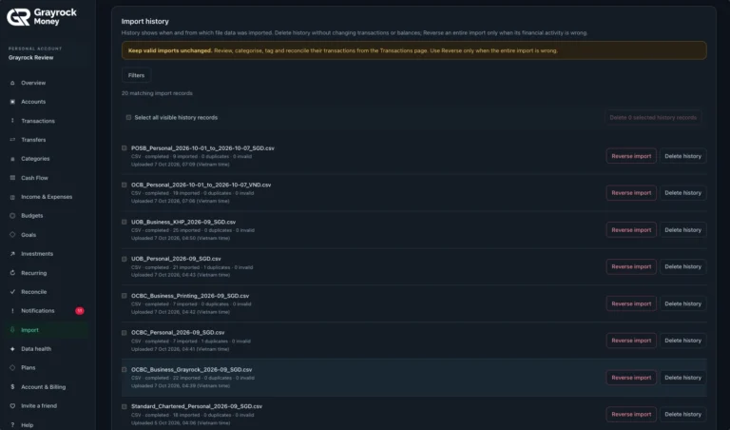This screenshot has height=430, width=730.
Task: Click filename OCBC_Business_Grayrock_2026-09_SGD.csv
Action: pyautogui.click(x=191, y=369)
